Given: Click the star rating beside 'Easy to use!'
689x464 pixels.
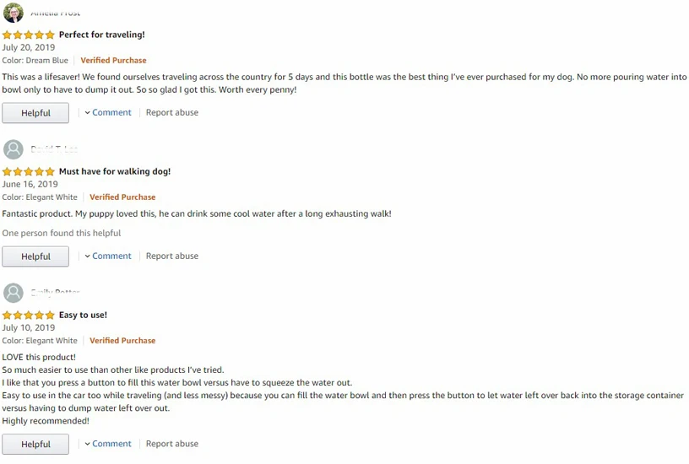Looking at the screenshot, I should pyautogui.click(x=28, y=315).
